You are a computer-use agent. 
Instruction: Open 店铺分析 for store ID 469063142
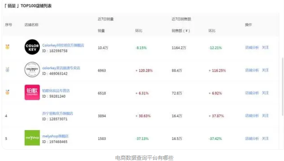252,70
